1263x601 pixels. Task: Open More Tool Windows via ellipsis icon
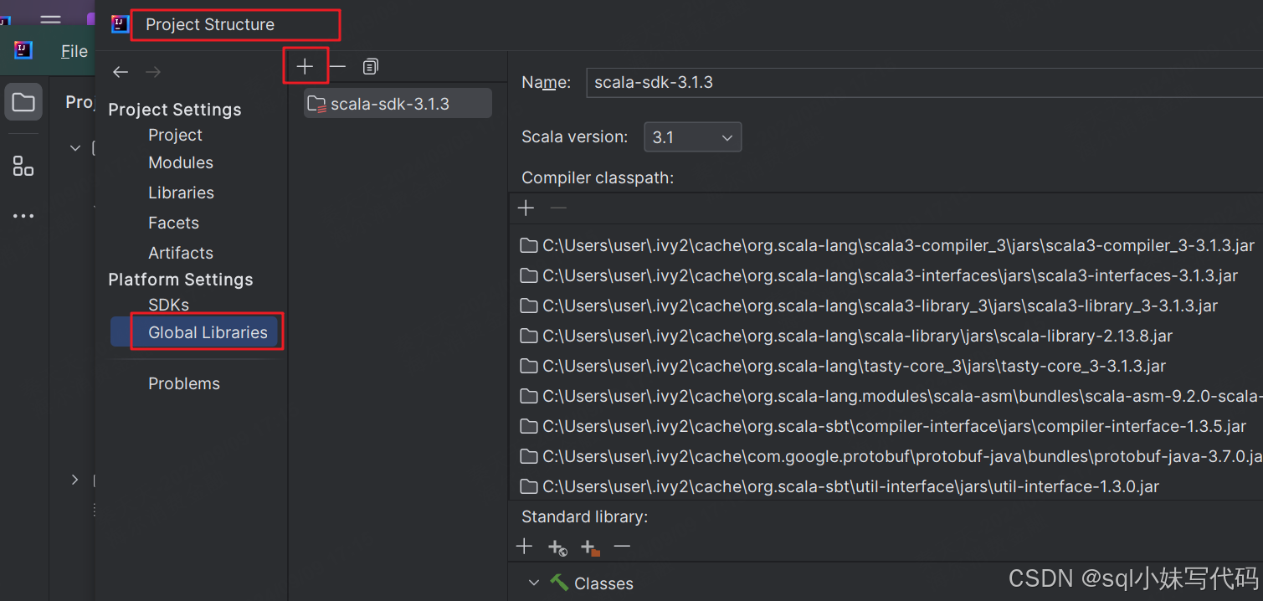pos(23,215)
